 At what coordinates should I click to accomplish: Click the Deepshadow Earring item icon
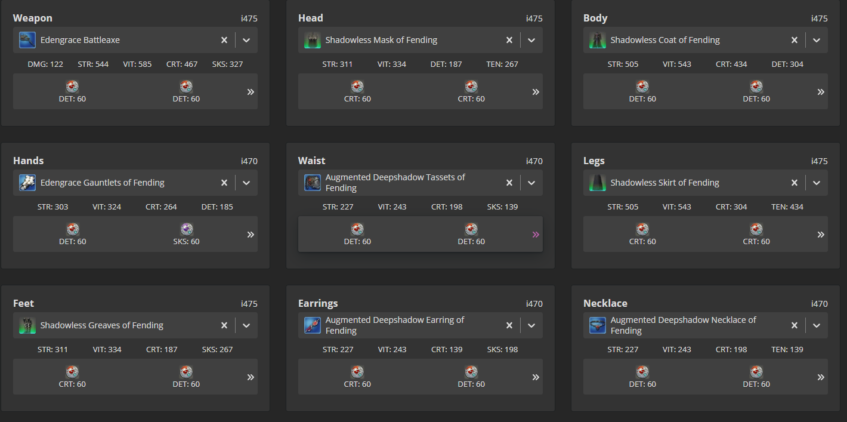pos(313,325)
